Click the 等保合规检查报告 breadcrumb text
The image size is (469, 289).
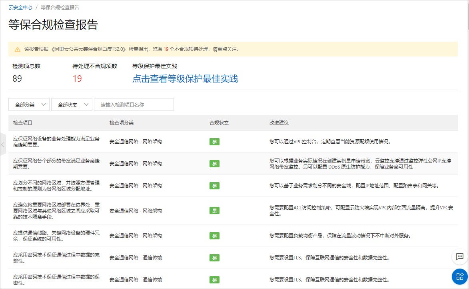pos(60,8)
